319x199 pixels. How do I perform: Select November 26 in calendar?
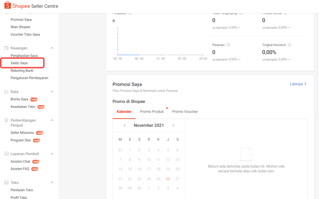(x=168, y=179)
